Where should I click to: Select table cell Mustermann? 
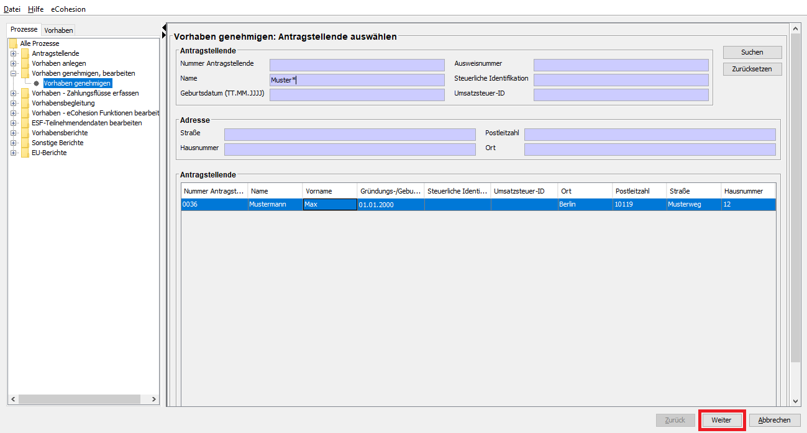pyautogui.click(x=275, y=205)
